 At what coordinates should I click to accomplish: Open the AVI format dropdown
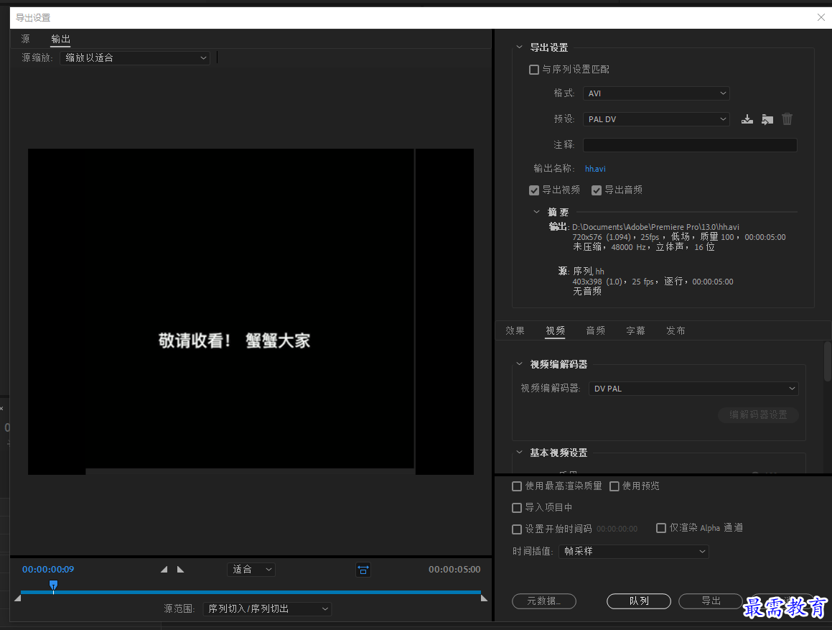(656, 93)
